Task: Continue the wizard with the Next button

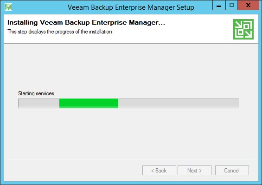Action: tap(194, 171)
